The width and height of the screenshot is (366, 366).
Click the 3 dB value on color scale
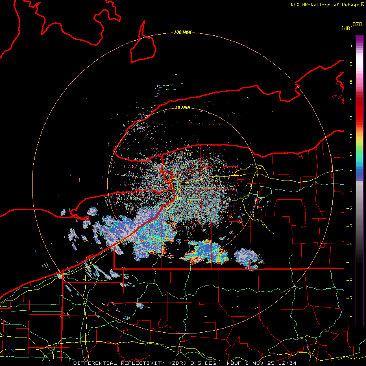point(351,118)
